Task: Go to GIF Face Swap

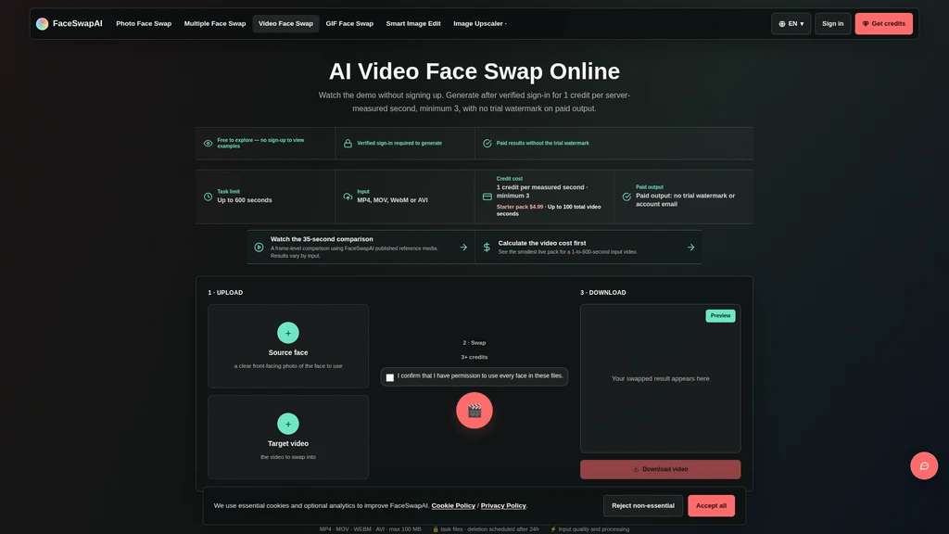Action: [x=349, y=23]
